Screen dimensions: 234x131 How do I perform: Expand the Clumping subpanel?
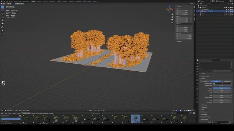pyautogui.click(x=204, y=105)
